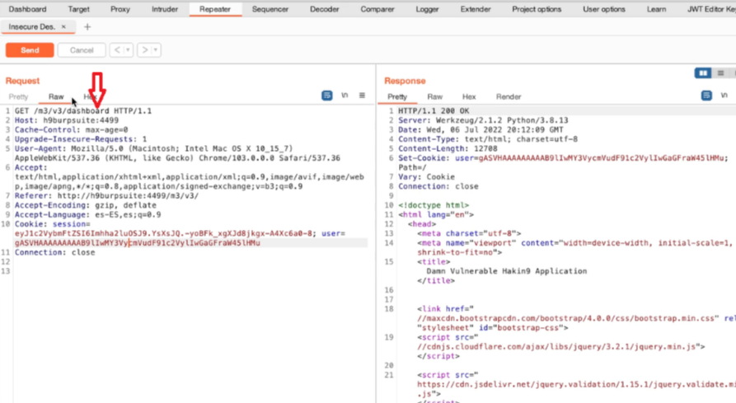Screen dimensions: 736x403
Task: Open the JWT Editor Keys tab
Action: tap(711, 9)
